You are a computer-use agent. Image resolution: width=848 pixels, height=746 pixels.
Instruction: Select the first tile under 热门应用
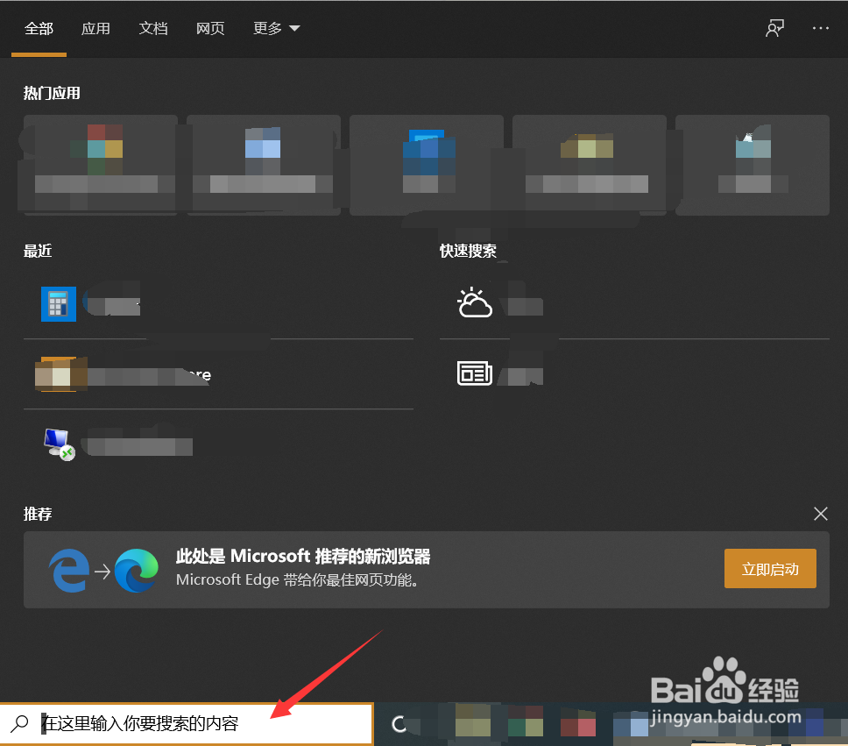99,165
